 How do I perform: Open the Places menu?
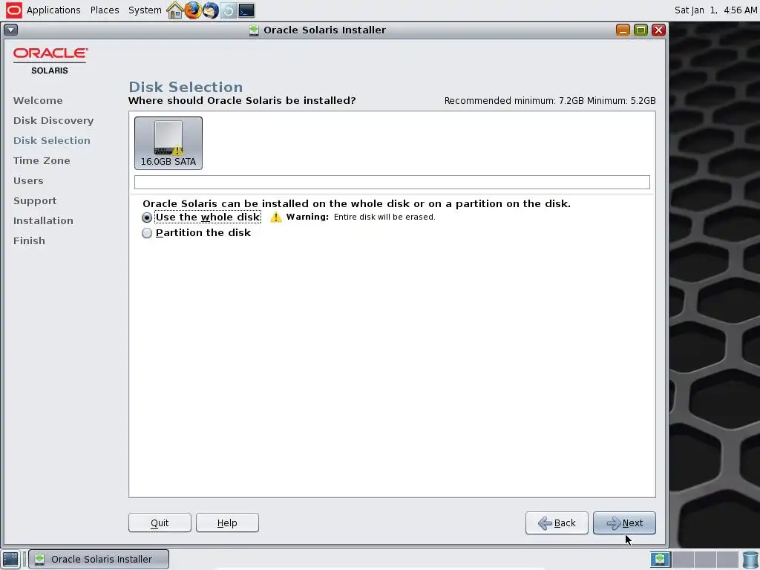click(105, 10)
